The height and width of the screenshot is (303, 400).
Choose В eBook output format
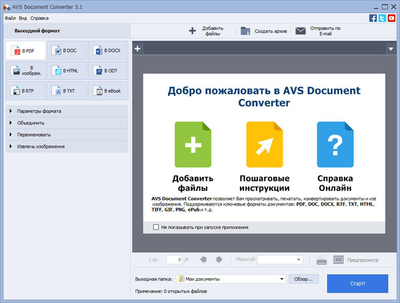tap(107, 91)
